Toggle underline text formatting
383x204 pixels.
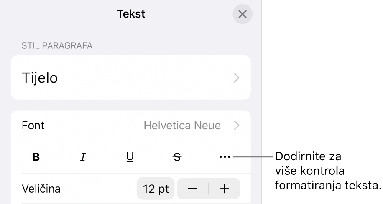click(x=130, y=157)
